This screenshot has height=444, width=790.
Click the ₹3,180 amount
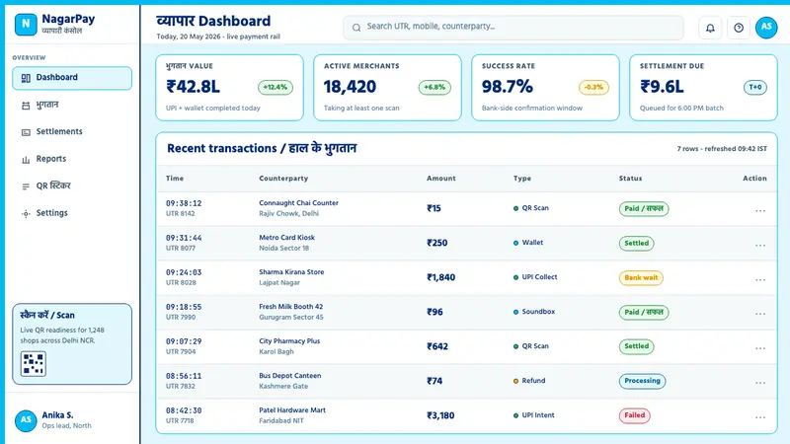pos(440,415)
